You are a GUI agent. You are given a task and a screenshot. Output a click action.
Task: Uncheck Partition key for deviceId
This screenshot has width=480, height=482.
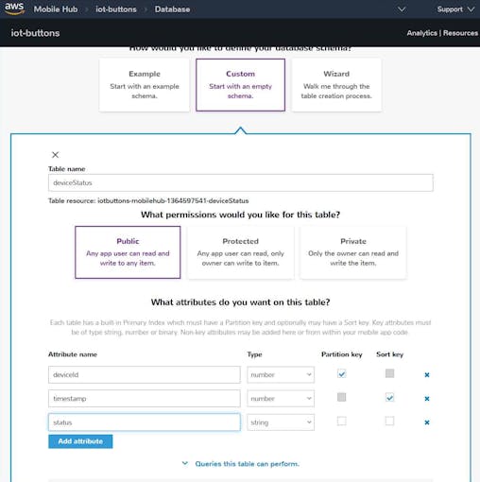[x=341, y=374]
